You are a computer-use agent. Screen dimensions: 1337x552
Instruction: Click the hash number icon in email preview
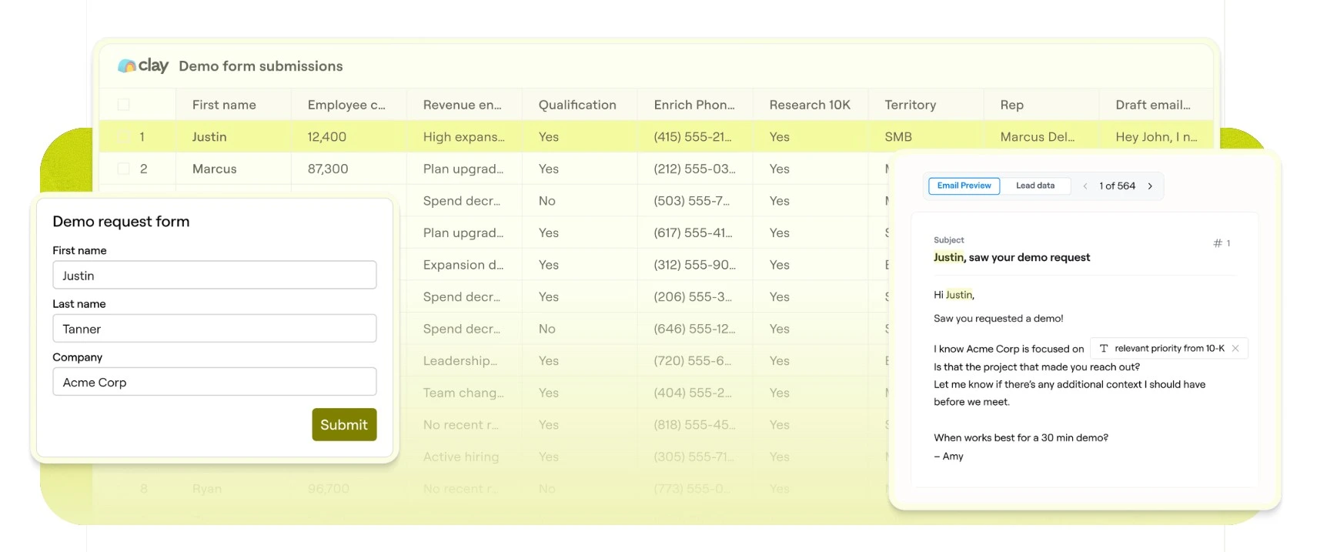[1218, 243]
